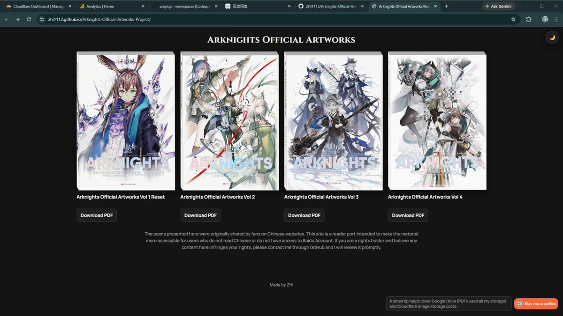
Task: Switch to script.js workspaces Codespaces tab
Action: click(x=184, y=7)
